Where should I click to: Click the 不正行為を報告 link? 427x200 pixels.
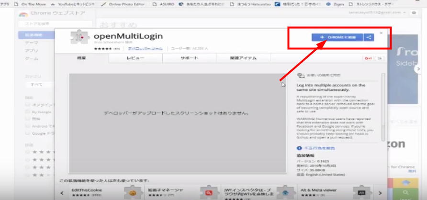[320, 148]
